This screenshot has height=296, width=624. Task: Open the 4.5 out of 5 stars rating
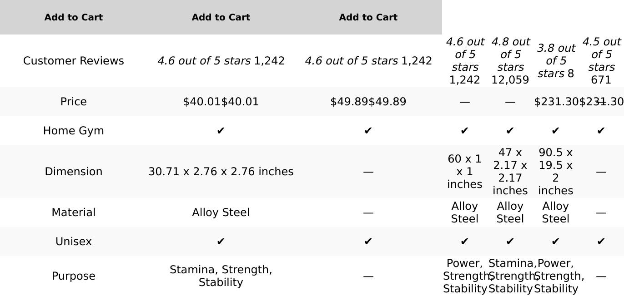point(601,54)
